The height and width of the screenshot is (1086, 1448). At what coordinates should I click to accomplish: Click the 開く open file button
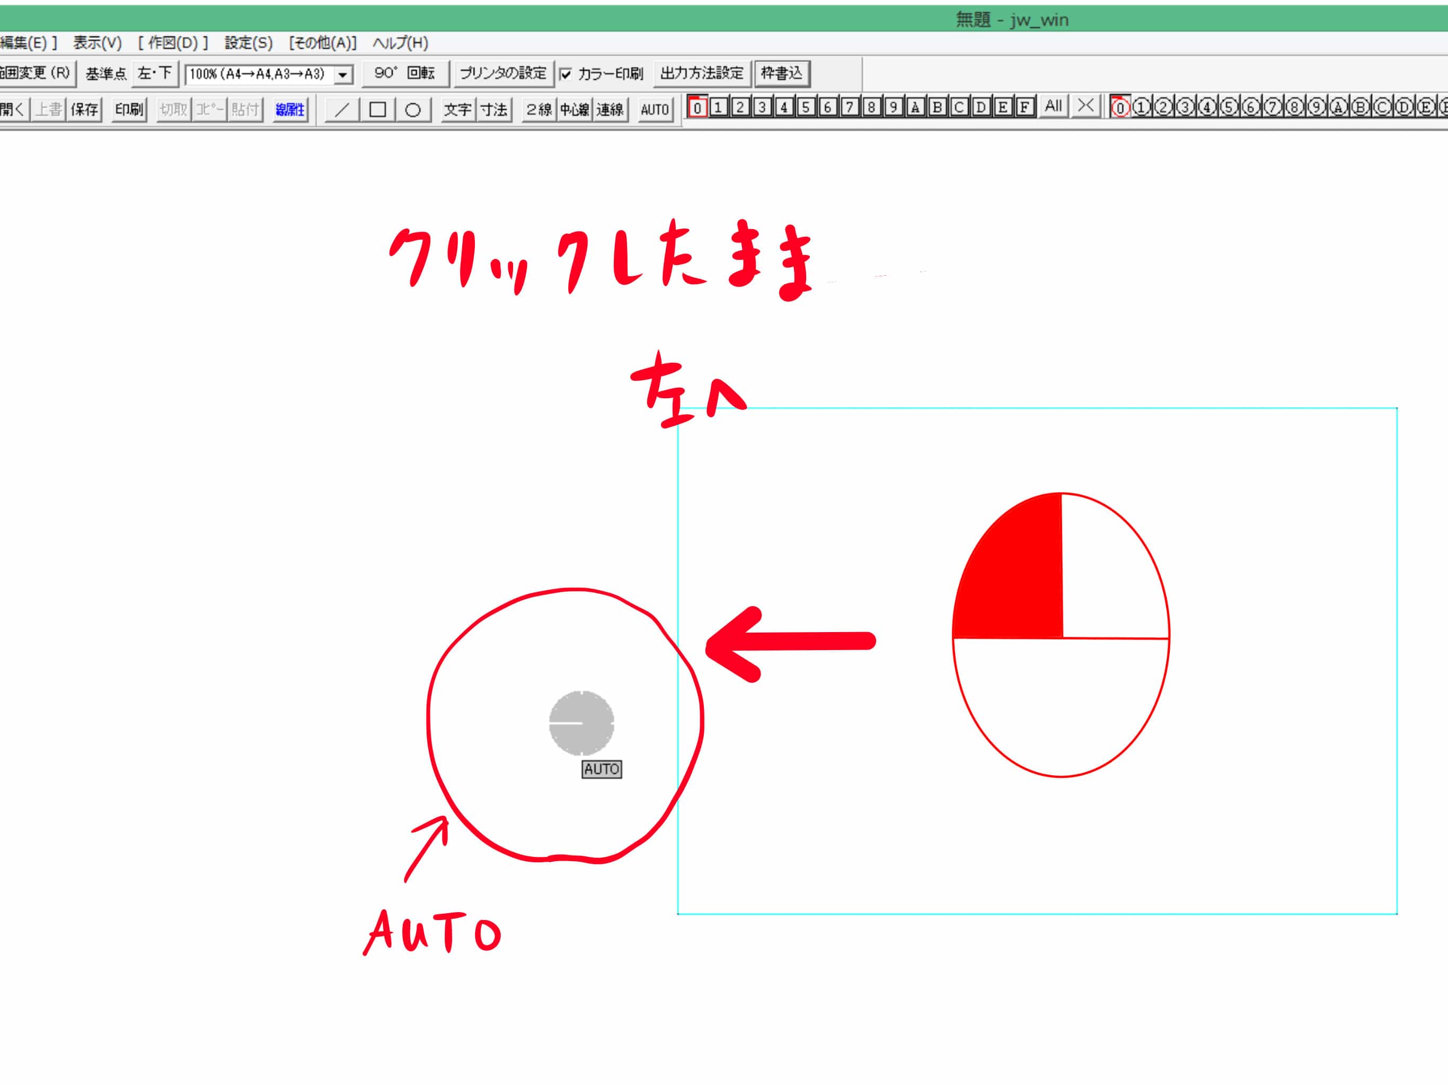pyautogui.click(x=13, y=109)
